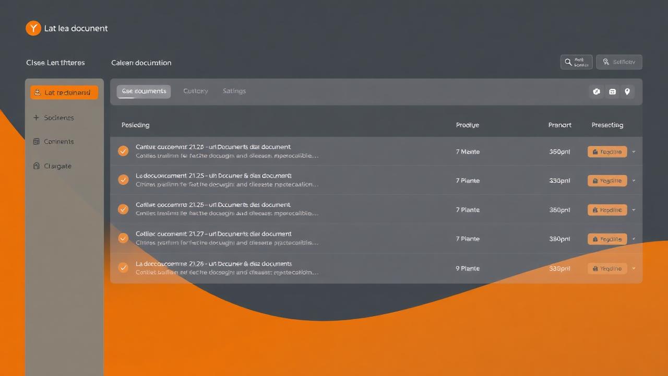Expand the arrow in the 7 Mente row
Viewport: 668px width, 376px height.
[x=634, y=151]
